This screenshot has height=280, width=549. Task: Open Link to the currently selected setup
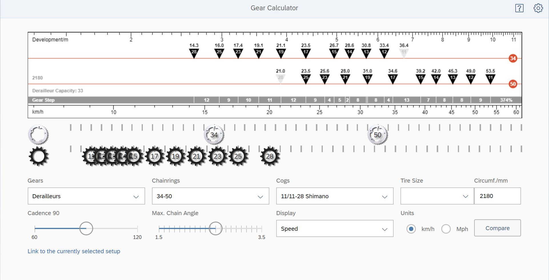pos(74,251)
